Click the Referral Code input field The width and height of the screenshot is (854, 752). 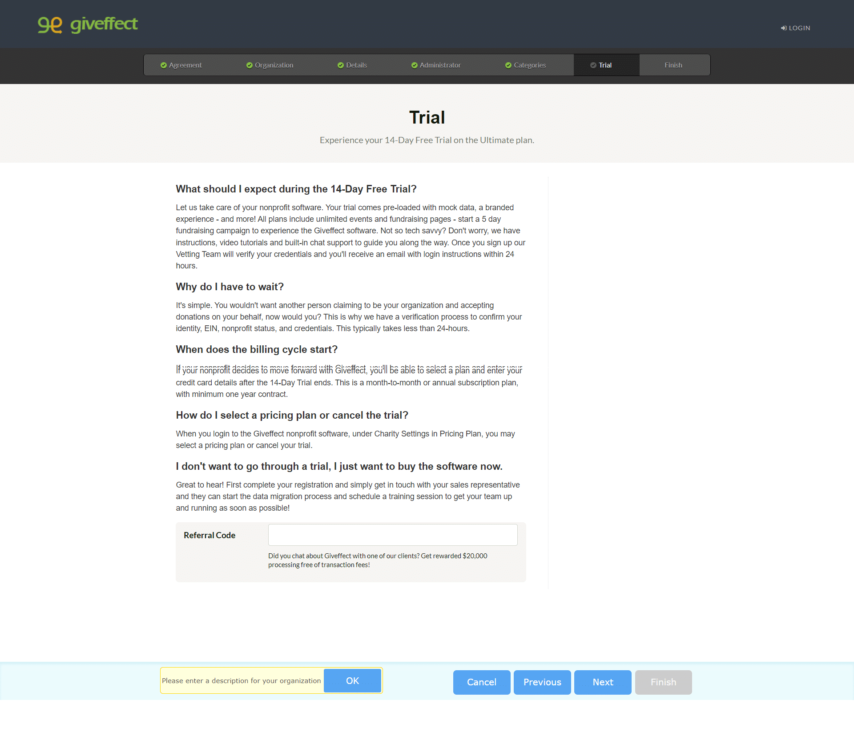click(392, 535)
